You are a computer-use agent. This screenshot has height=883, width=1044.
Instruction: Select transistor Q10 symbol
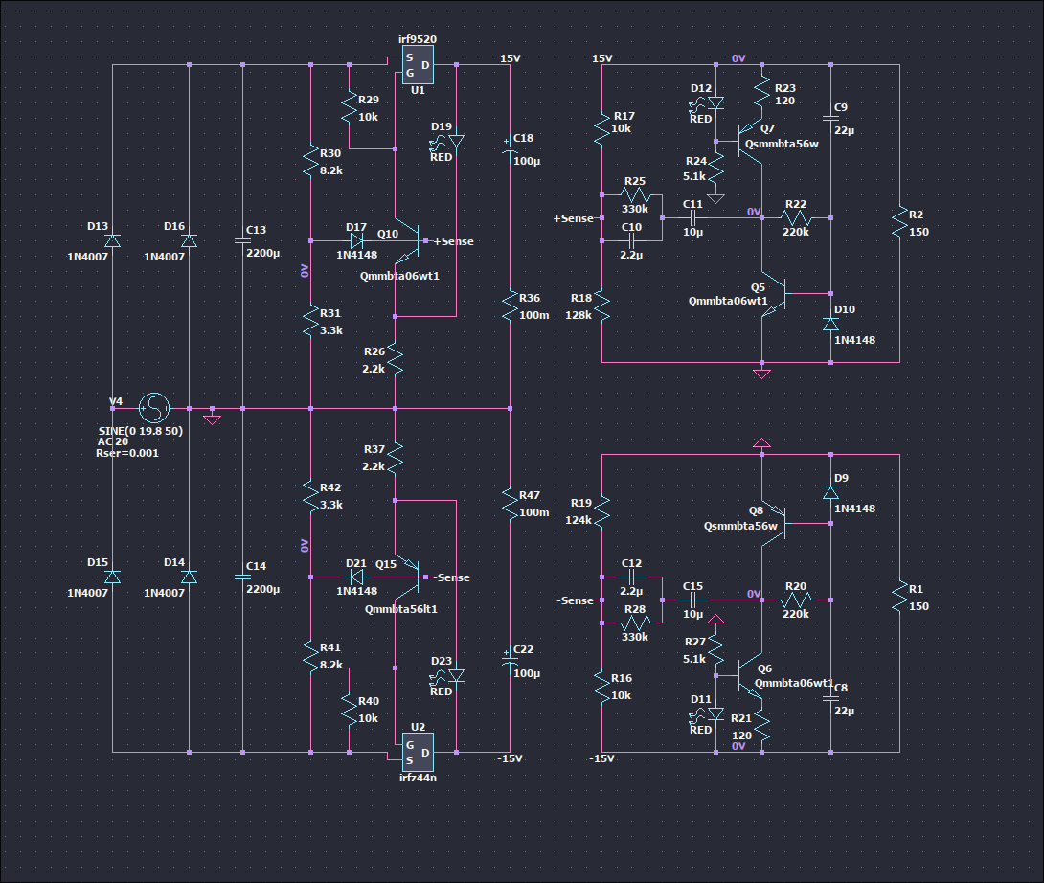tap(407, 241)
